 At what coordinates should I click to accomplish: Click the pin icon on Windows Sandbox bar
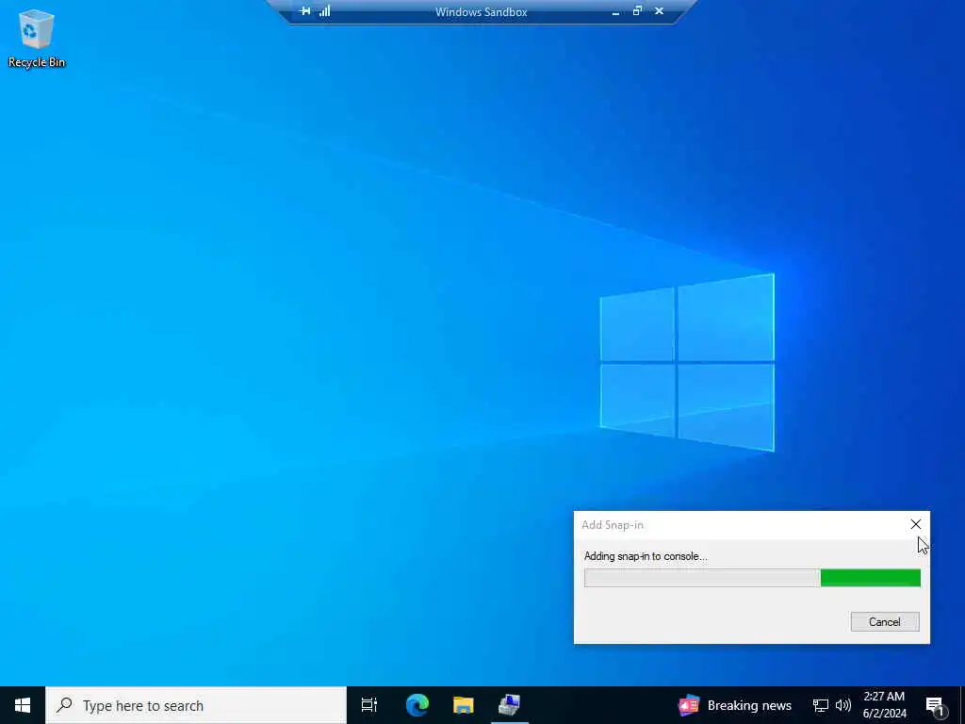click(304, 11)
